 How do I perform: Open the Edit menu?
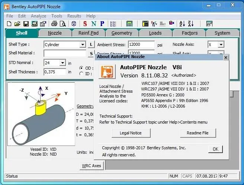pos(22,16)
